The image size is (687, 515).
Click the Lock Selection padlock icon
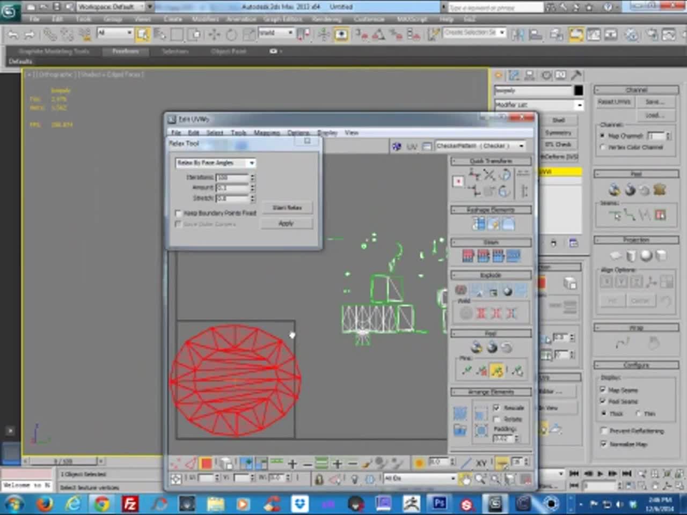[x=319, y=479]
